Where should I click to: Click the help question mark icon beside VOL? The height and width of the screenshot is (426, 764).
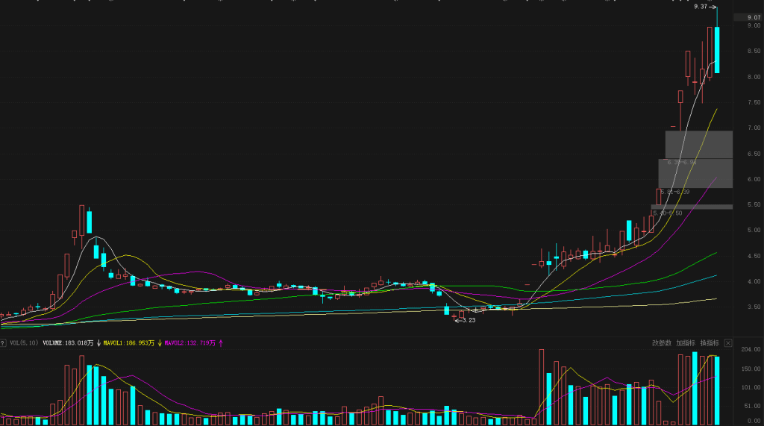coord(3,343)
